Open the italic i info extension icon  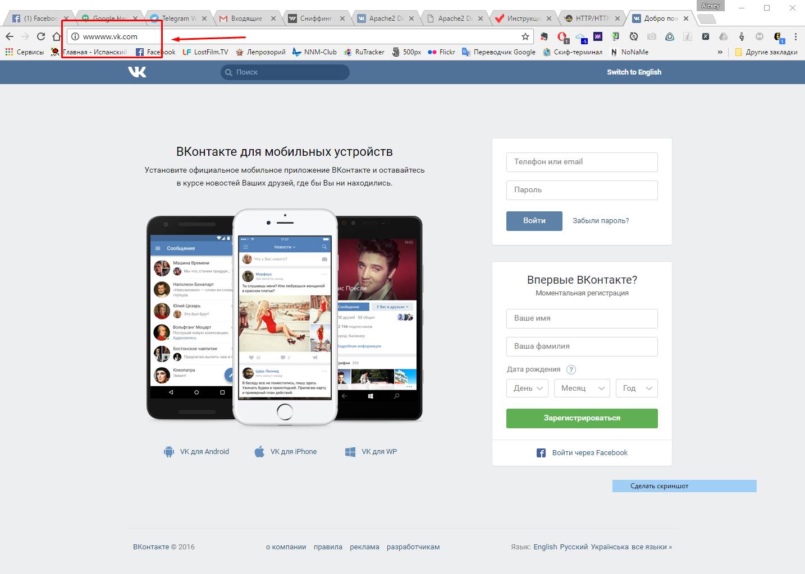pos(688,36)
